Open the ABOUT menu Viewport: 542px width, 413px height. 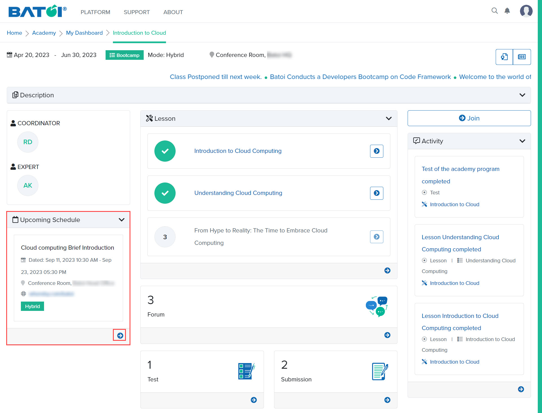click(173, 12)
